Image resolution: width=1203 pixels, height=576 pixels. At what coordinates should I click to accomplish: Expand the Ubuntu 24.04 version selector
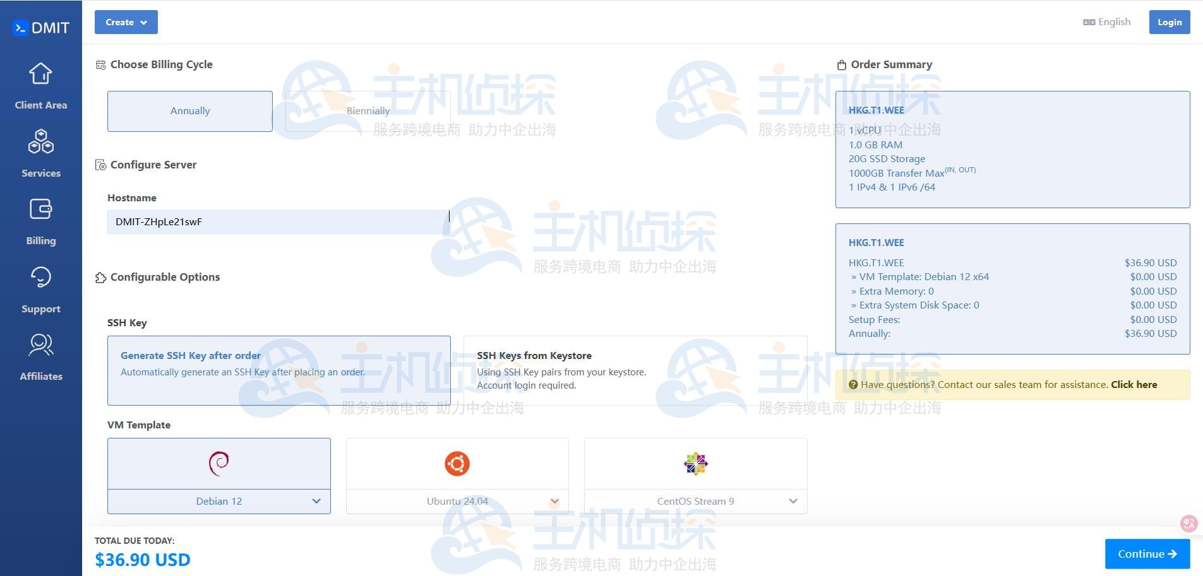pyautogui.click(x=554, y=500)
